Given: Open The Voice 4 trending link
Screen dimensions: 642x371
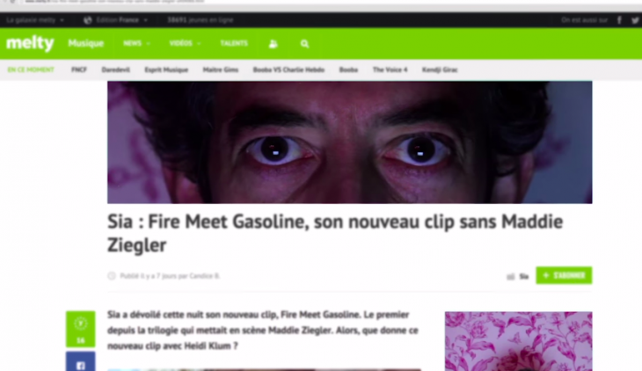Looking at the screenshot, I should [390, 69].
